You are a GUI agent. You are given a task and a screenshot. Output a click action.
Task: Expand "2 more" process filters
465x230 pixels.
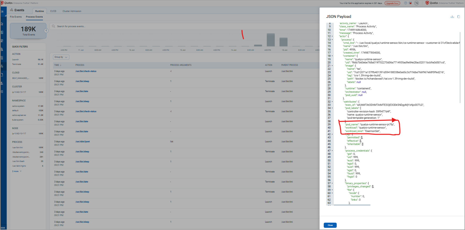[17, 171]
